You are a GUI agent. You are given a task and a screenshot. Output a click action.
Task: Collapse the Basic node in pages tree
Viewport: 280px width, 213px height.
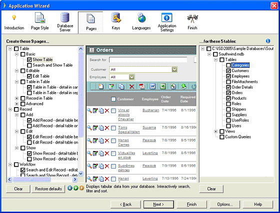pyautogui.click(x=16, y=54)
